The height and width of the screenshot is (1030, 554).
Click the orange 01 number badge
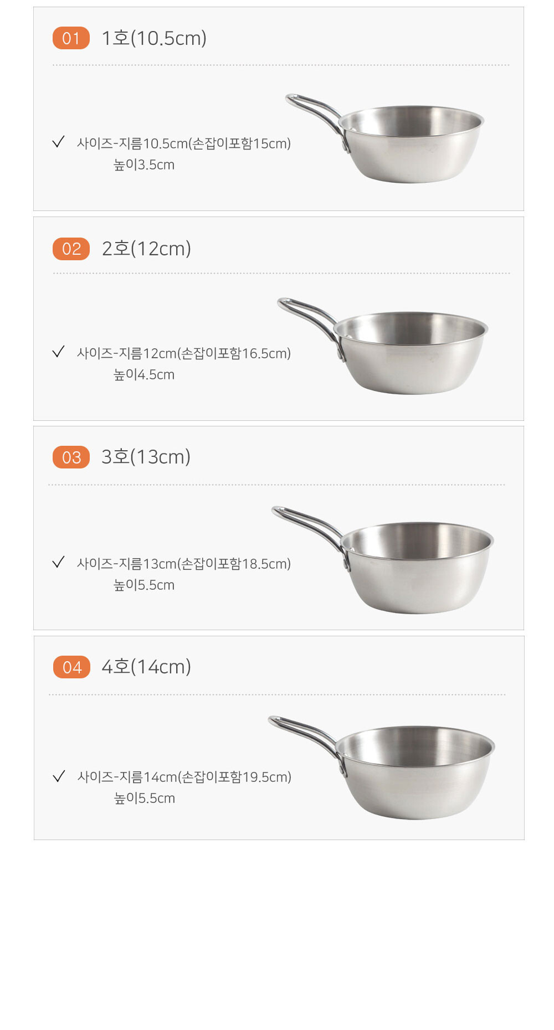point(71,38)
